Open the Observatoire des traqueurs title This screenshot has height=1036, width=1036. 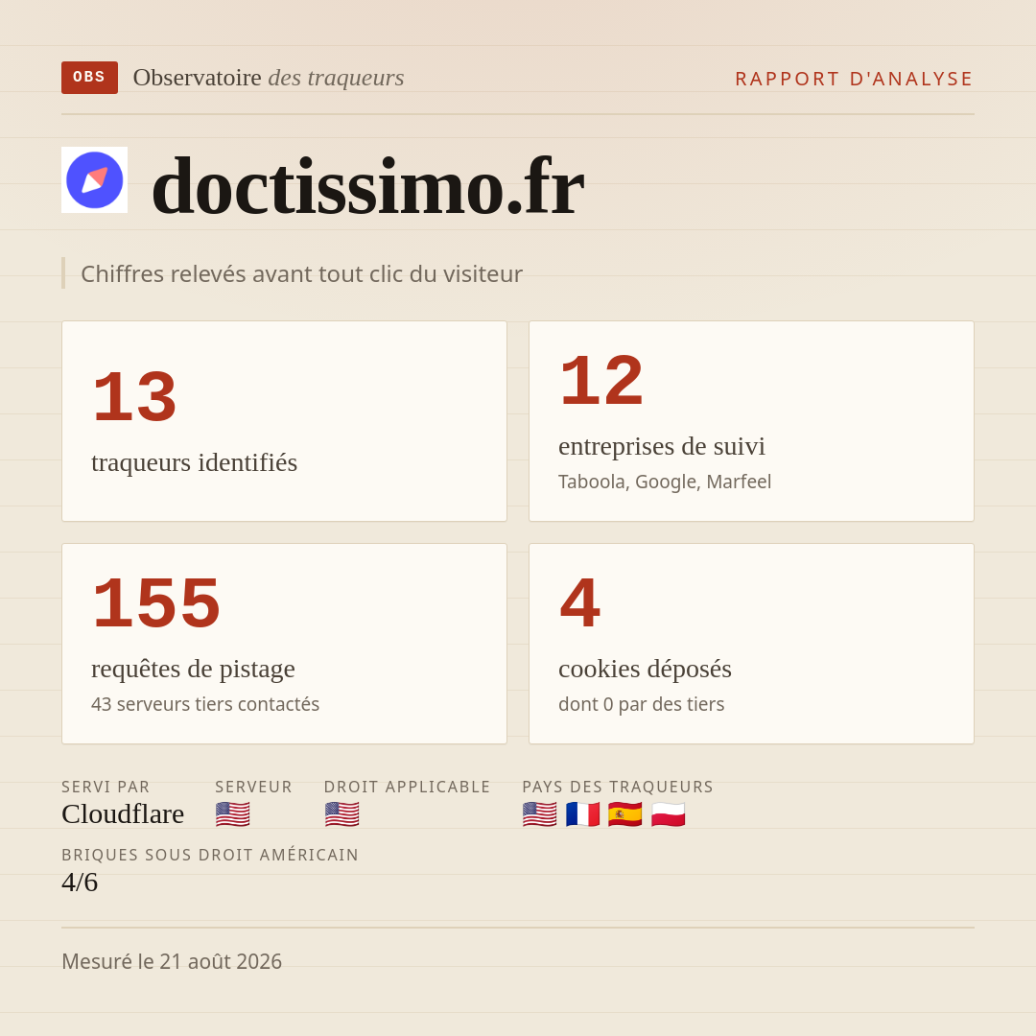click(x=269, y=78)
